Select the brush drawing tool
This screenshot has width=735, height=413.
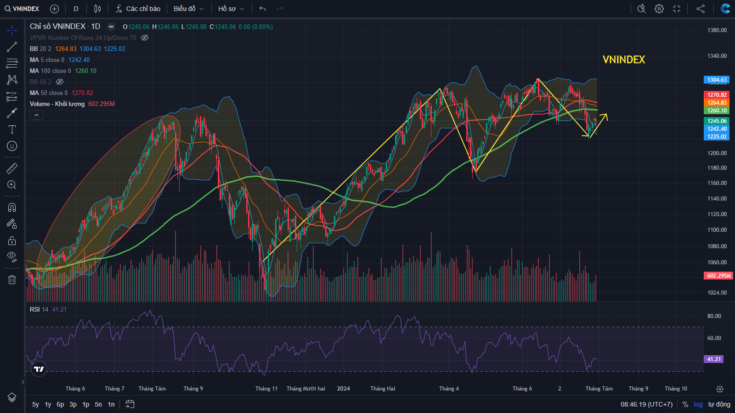12,113
